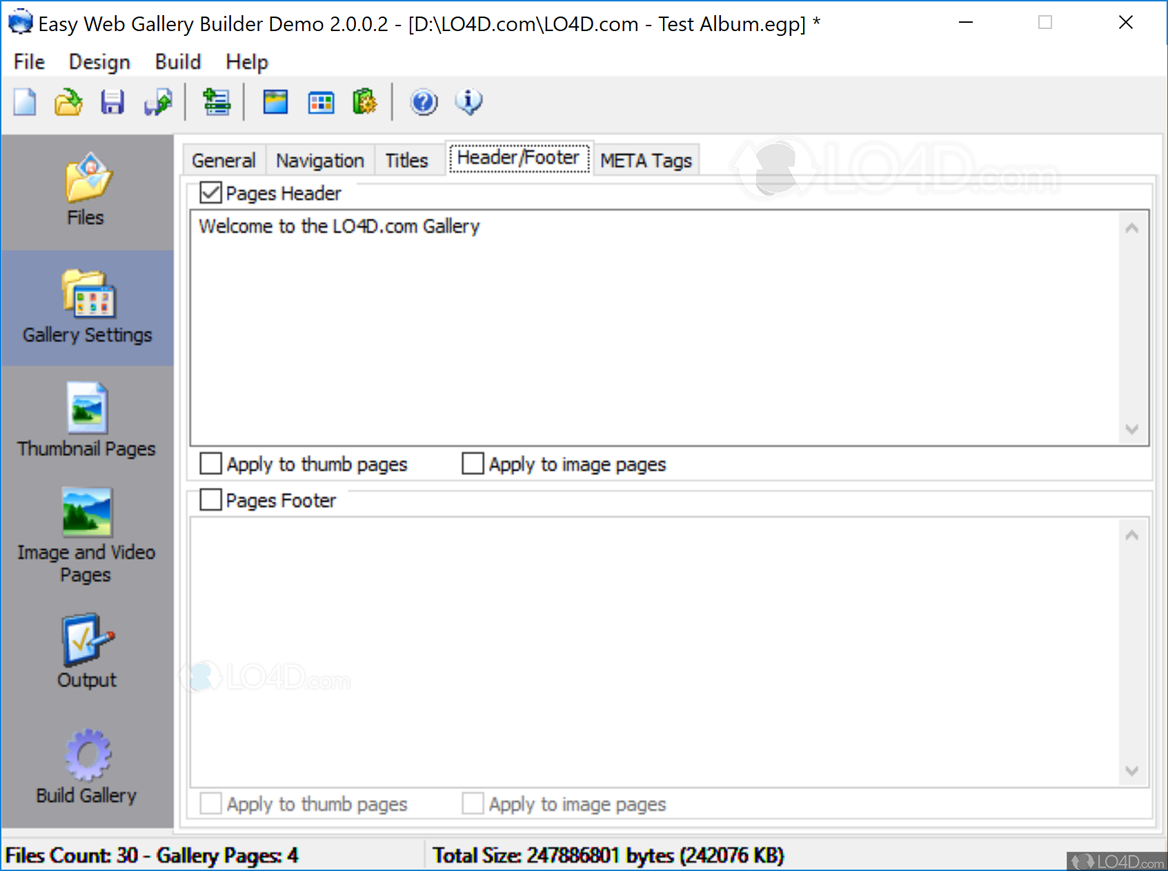Open Image and Video Pages settings
The height and width of the screenshot is (871, 1168).
click(86, 535)
